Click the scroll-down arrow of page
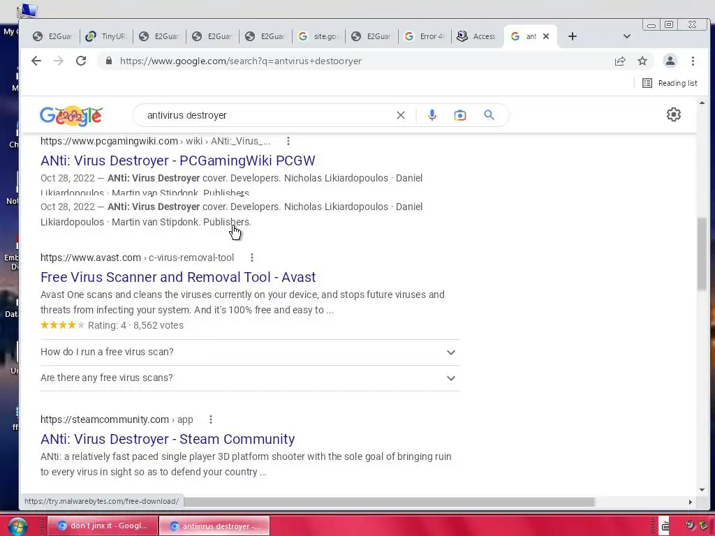This screenshot has width=715, height=536. pyautogui.click(x=702, y=490)
